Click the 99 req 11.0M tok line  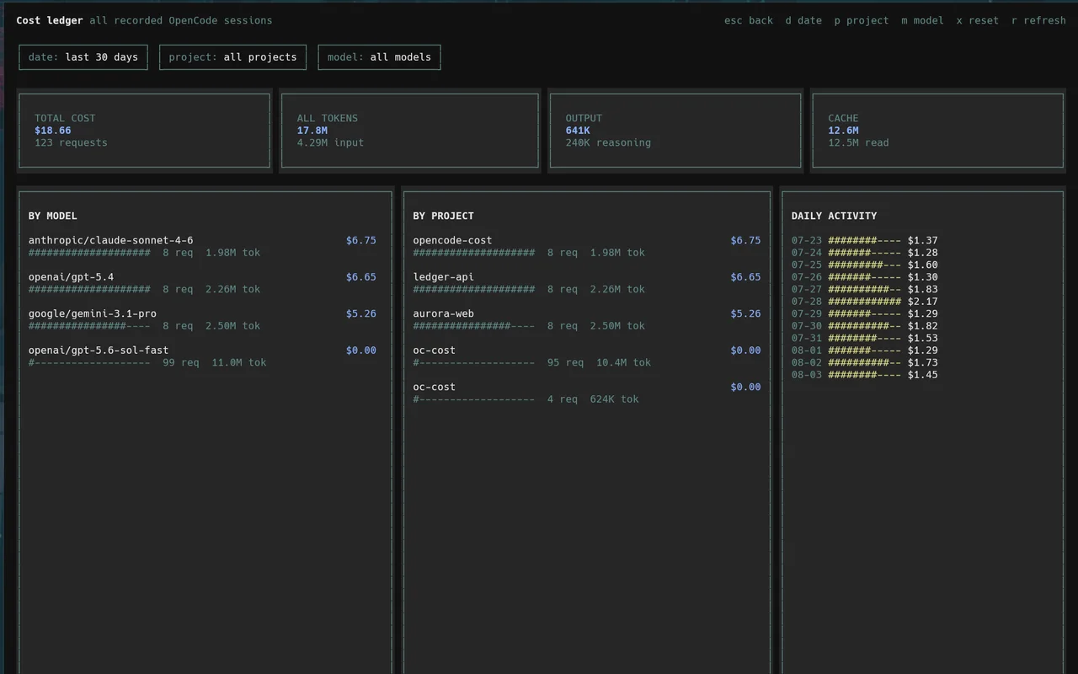pos(214,362)
